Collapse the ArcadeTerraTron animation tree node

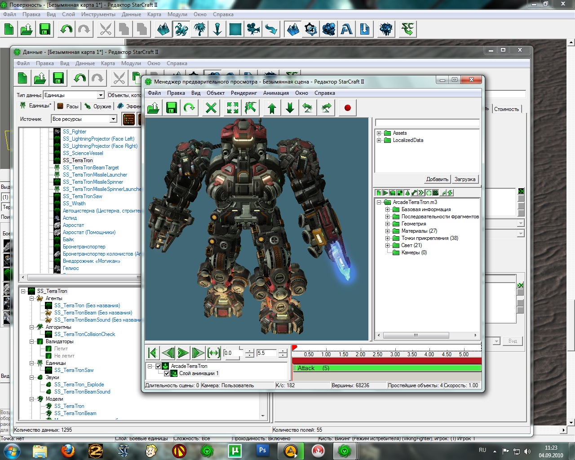pyautogui.click(x=150, y=366)
